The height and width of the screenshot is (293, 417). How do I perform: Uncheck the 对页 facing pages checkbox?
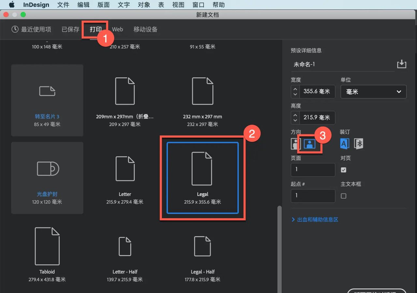[343, 170]
